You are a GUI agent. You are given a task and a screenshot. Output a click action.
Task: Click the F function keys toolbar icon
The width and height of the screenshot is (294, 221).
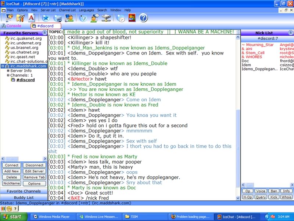coord(83,18)
